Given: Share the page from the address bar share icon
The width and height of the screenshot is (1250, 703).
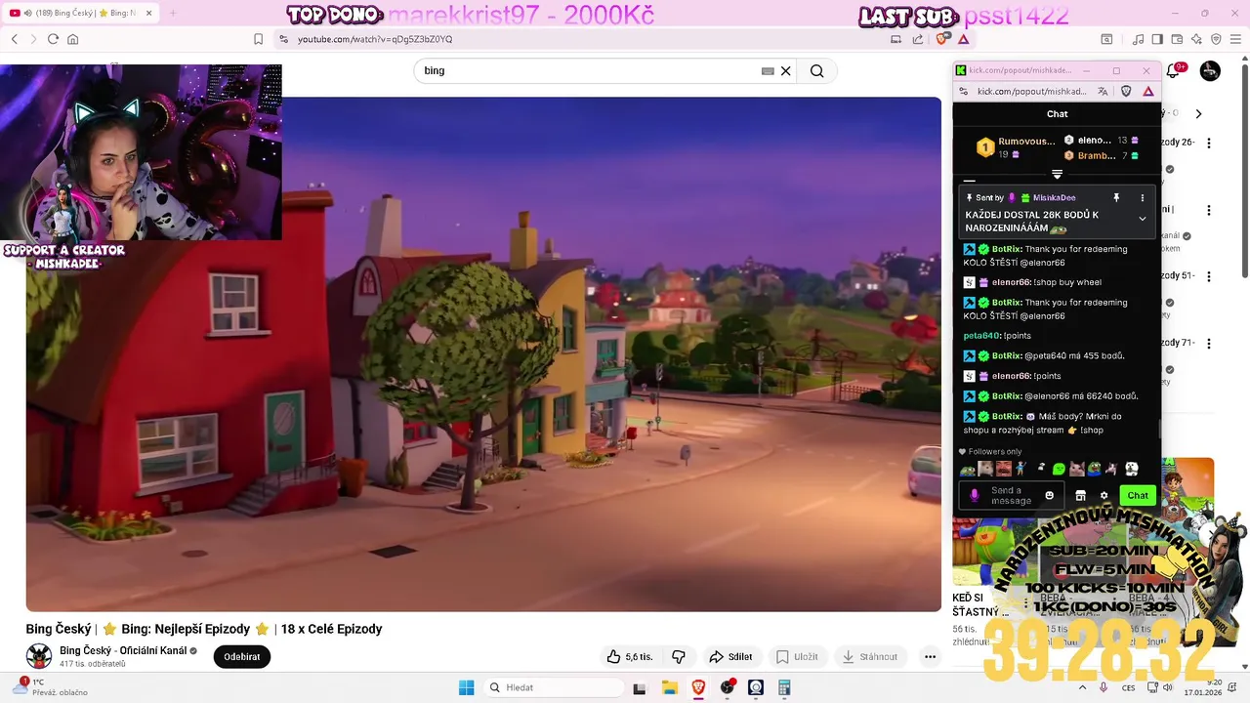Looking at the screenshot, I should click(x=918, y=39).
